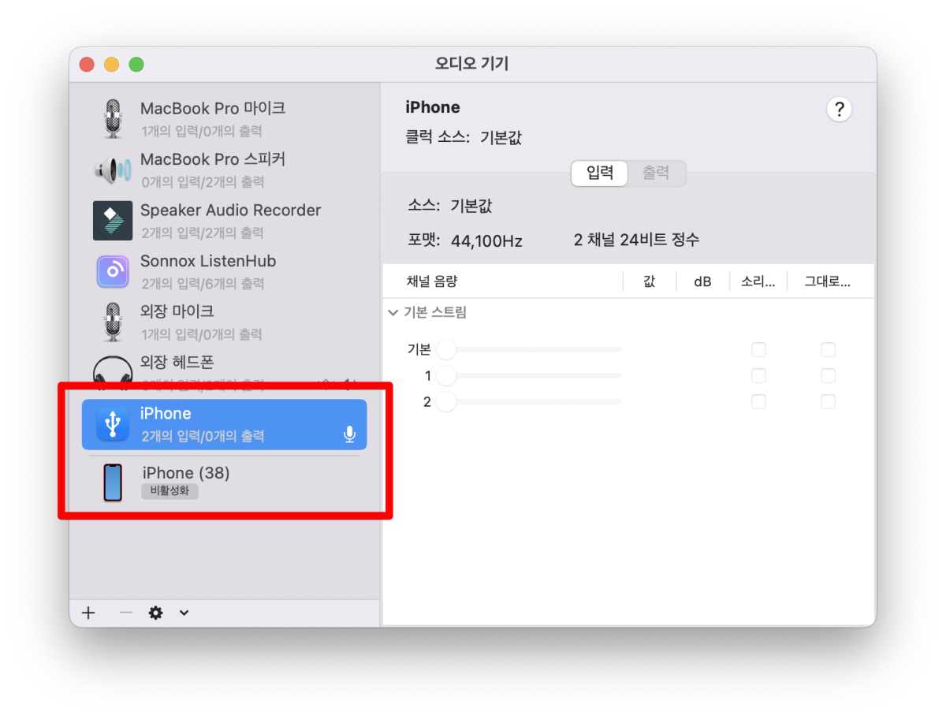Select the MacBook Pro 스피커 speaker icon
Image resolution: width=946 pixels, height=719 pixels.
[113, 170]
